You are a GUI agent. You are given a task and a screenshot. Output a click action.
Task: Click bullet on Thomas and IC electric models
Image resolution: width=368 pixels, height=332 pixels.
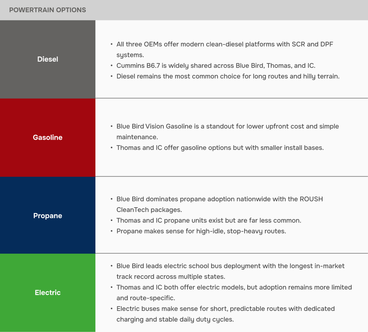click(x=234, y=293)
